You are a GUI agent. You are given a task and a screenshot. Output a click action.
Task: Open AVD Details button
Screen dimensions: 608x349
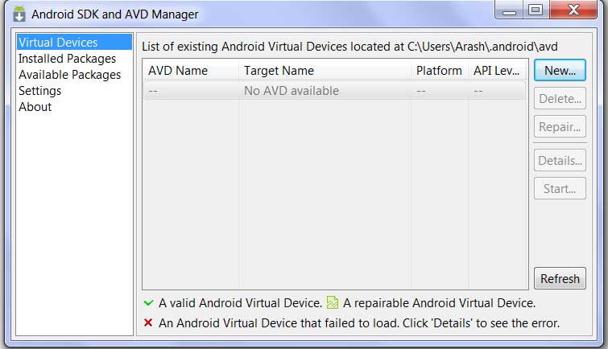click(560, 160)
